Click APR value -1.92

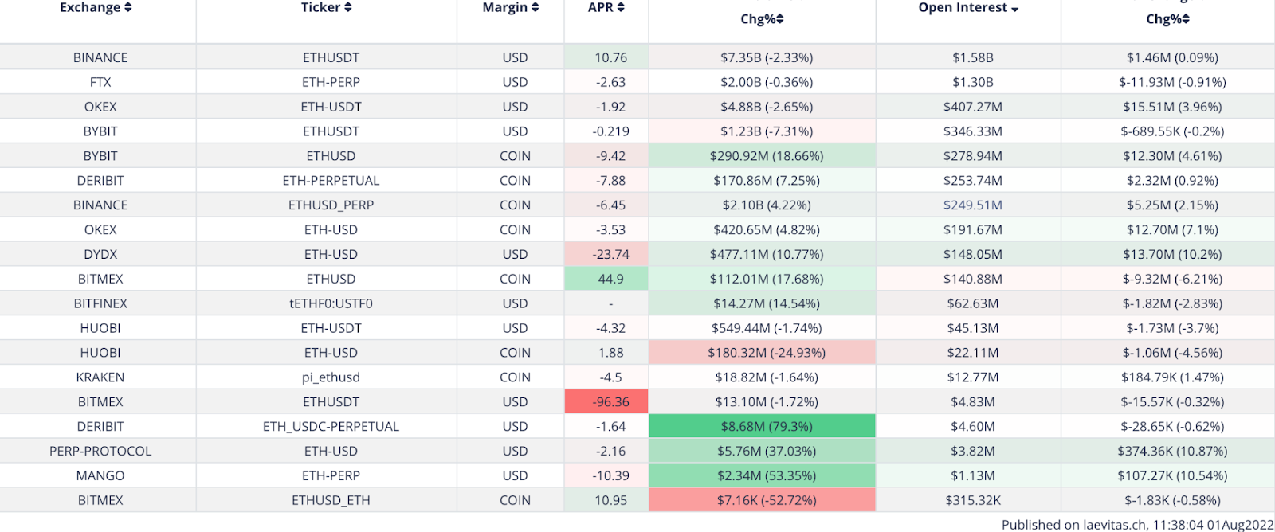click(x=606, y=107)
